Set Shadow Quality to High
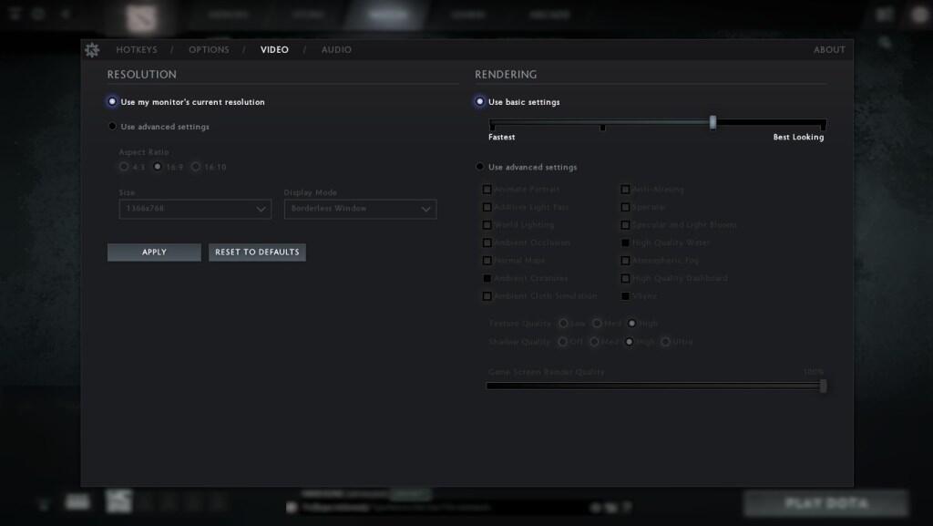The image size is (933, 526). 629,342
